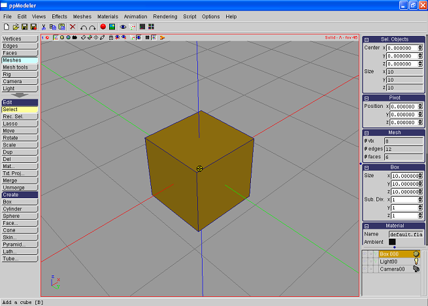Click the Redo arrow icon
Screen dimensions: 428x306
[x=93, y=27]
